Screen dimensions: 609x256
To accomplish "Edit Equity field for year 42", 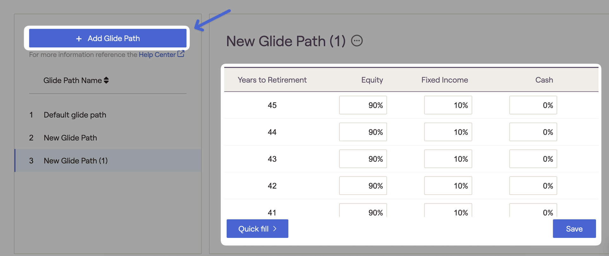I will (x=363, y=186).
